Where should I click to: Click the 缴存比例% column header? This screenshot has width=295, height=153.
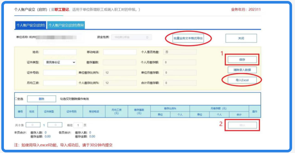170,108
